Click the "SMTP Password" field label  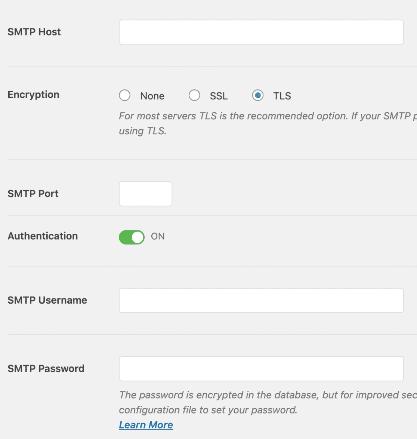click(46, 369)
